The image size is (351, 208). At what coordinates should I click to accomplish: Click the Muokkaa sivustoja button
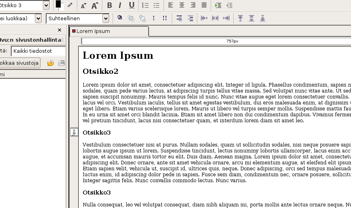click(x=19, y=63)
